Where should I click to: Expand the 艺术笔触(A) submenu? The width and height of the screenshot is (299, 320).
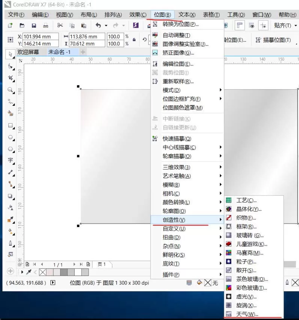click(187, 176)
